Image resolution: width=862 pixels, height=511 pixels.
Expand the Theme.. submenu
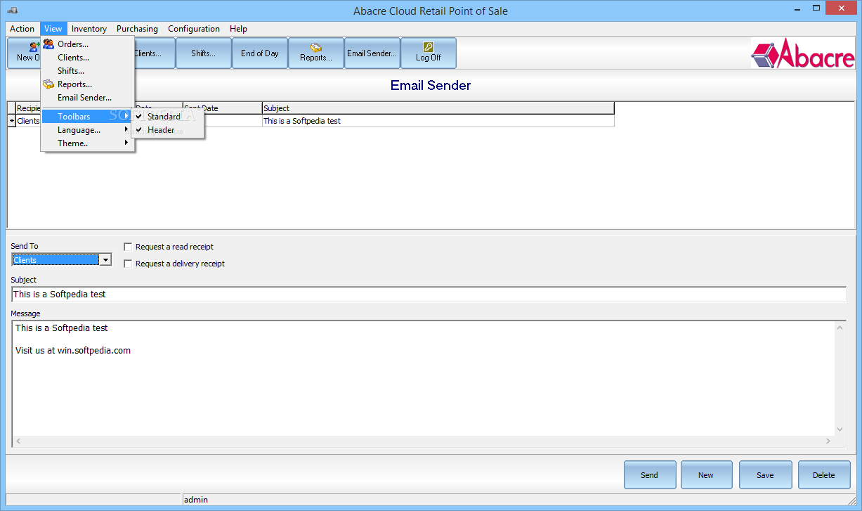87,143
